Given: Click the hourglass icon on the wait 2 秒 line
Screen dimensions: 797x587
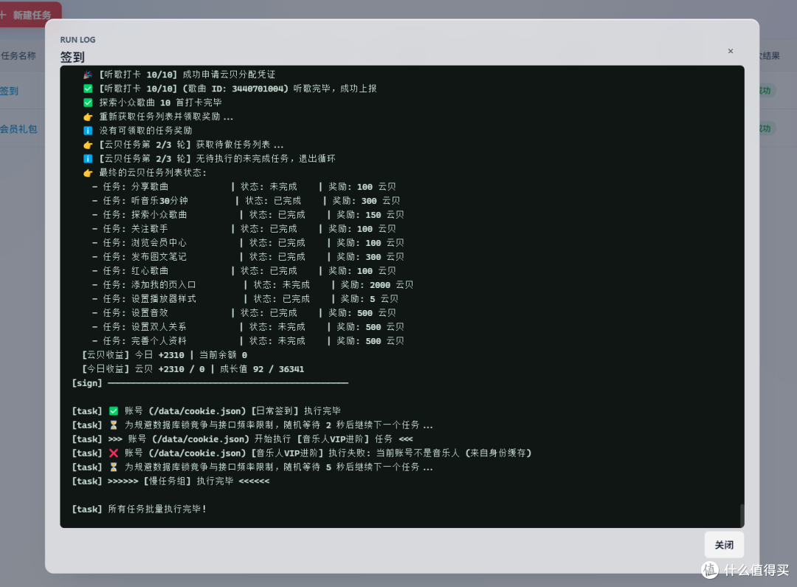Looking at the screenshot, I should tap(114, 425).
